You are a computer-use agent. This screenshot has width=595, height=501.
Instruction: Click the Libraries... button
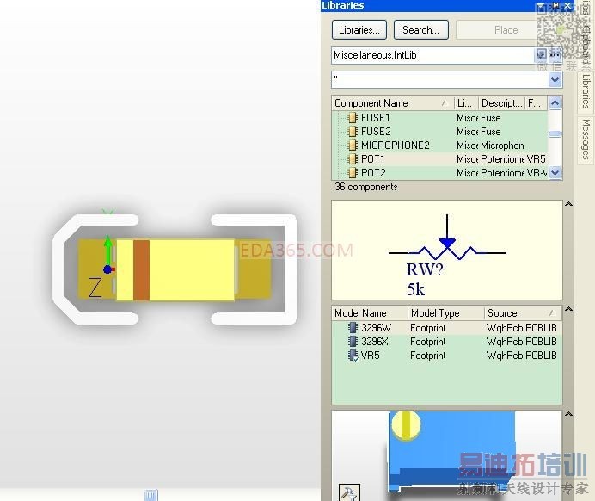pos(359,30)
